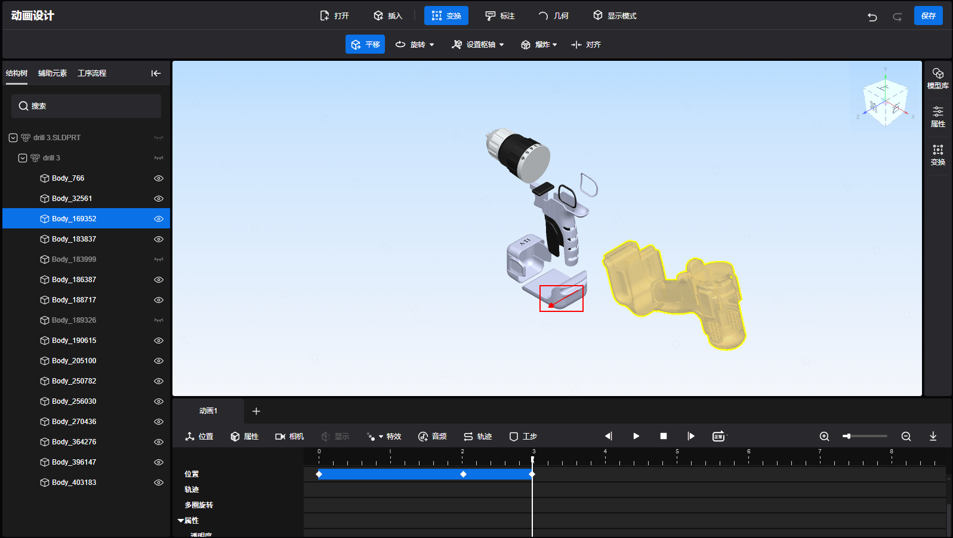The image size is (953, 538).
Task: Switch to the 辅助元素 tab
Action: coord(53,73)
